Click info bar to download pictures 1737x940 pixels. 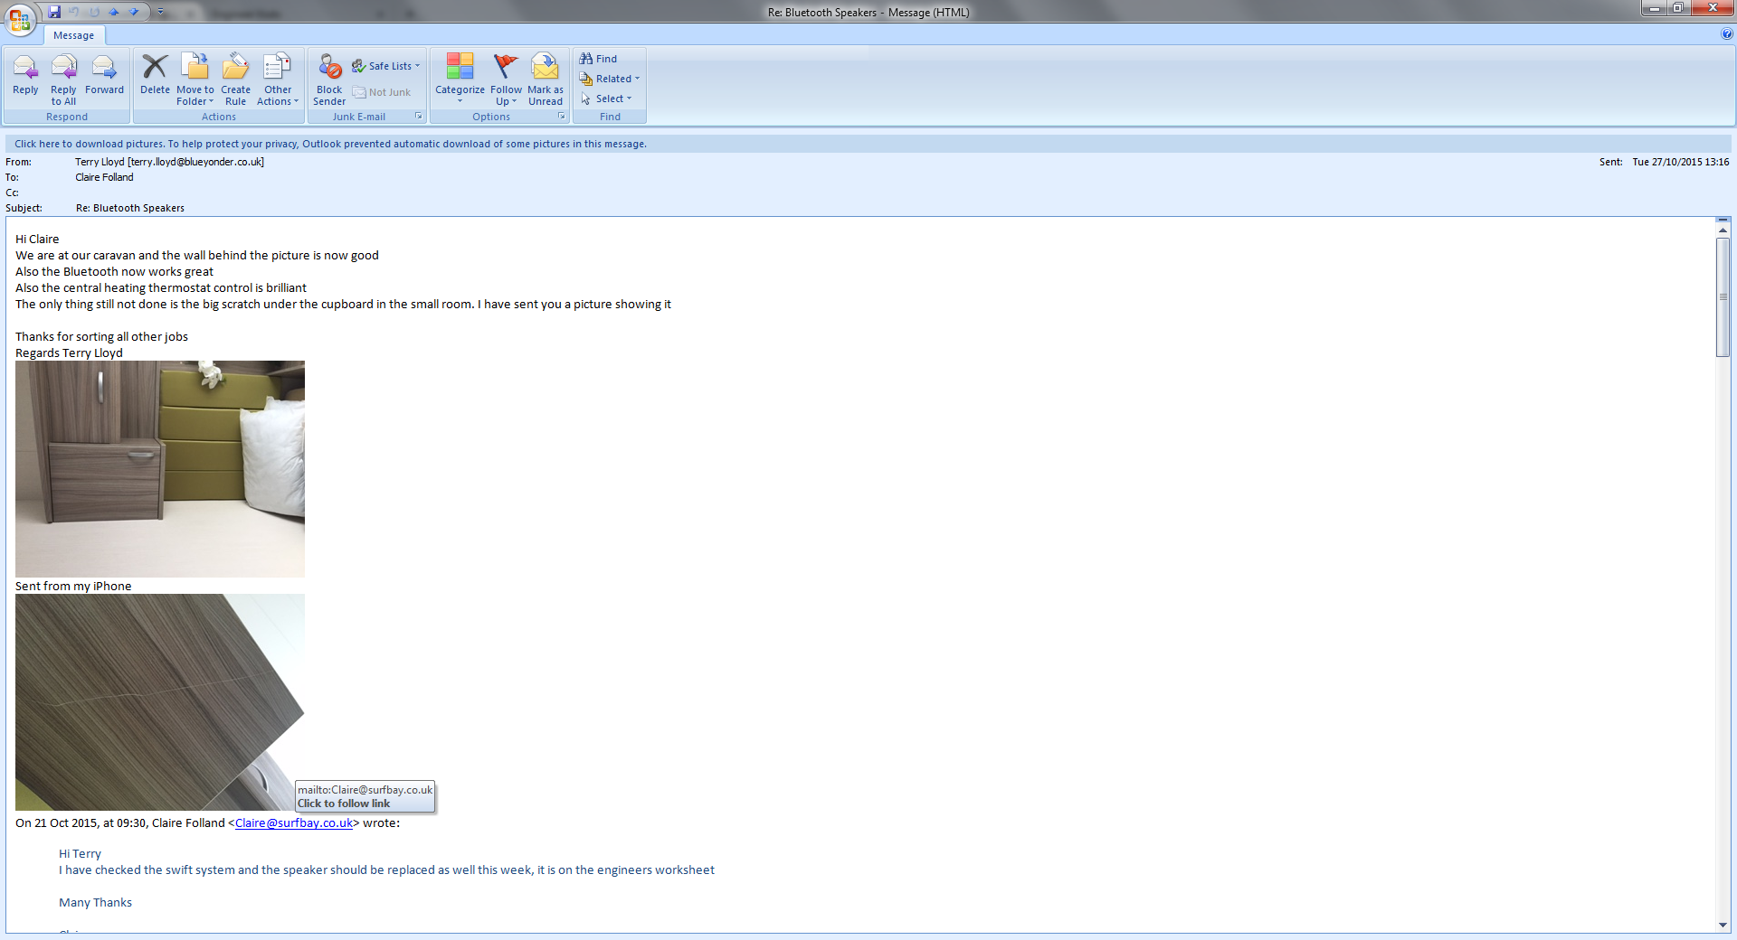tap(868, 144)
